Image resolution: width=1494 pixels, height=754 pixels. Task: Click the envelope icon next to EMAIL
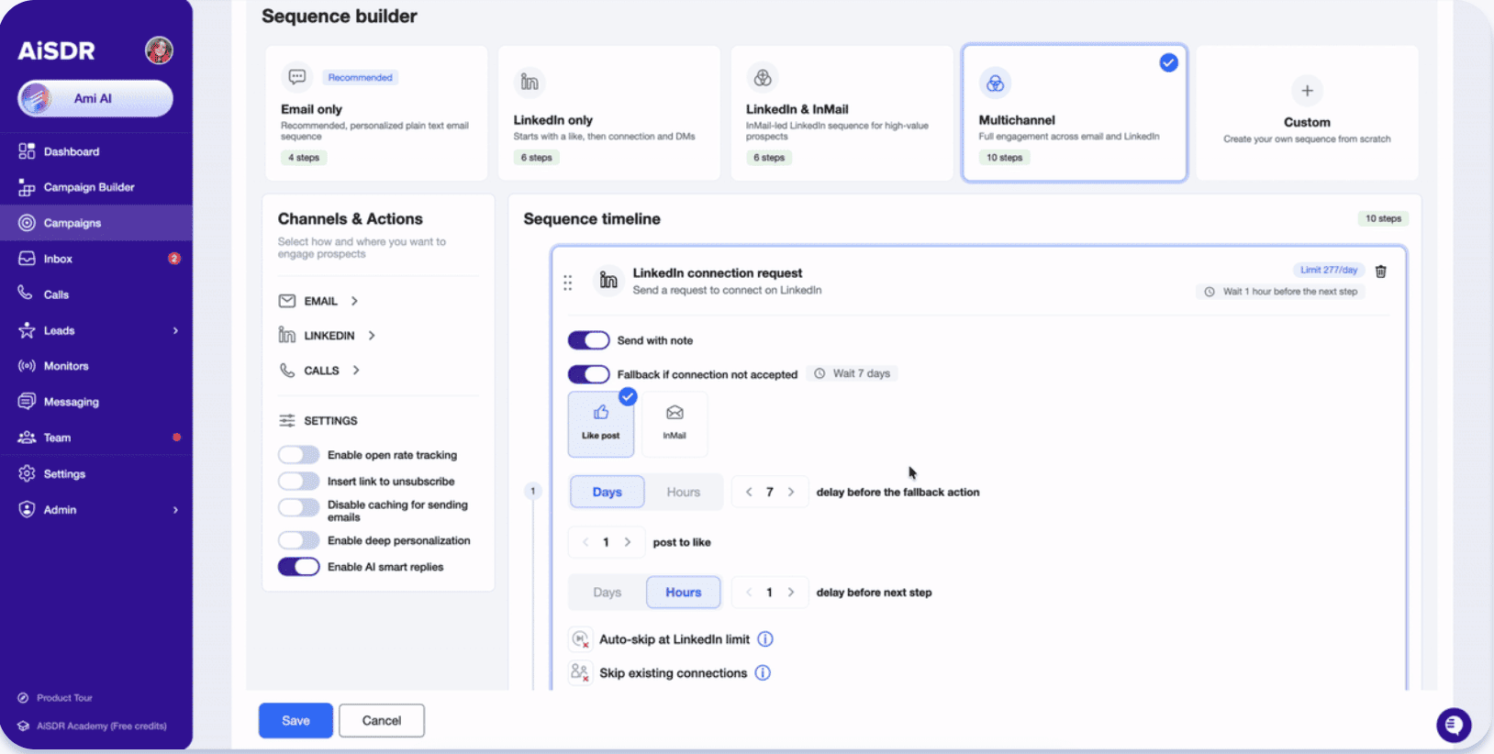[287, 301]
